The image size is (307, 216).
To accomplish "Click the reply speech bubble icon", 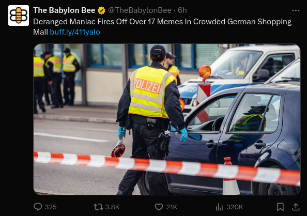I will coord(38,207).
